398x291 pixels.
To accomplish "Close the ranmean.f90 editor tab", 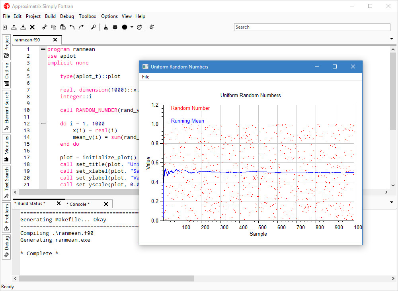I will point(55,40).
